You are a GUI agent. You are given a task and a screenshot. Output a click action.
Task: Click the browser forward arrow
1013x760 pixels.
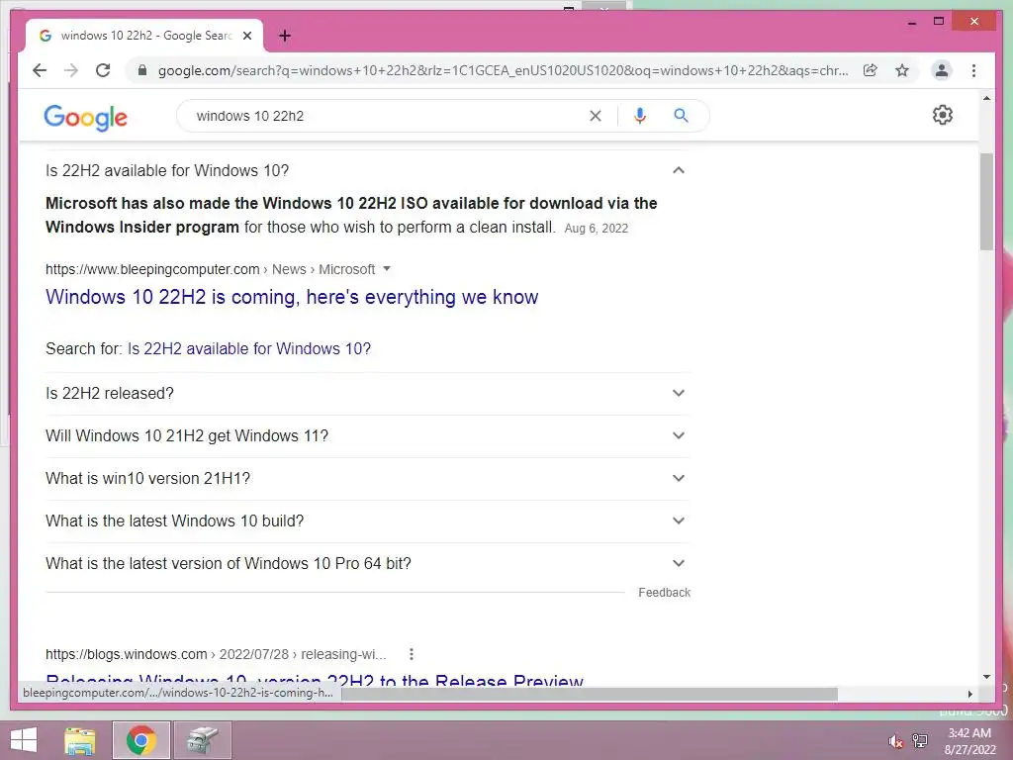(x=71, y=70)
